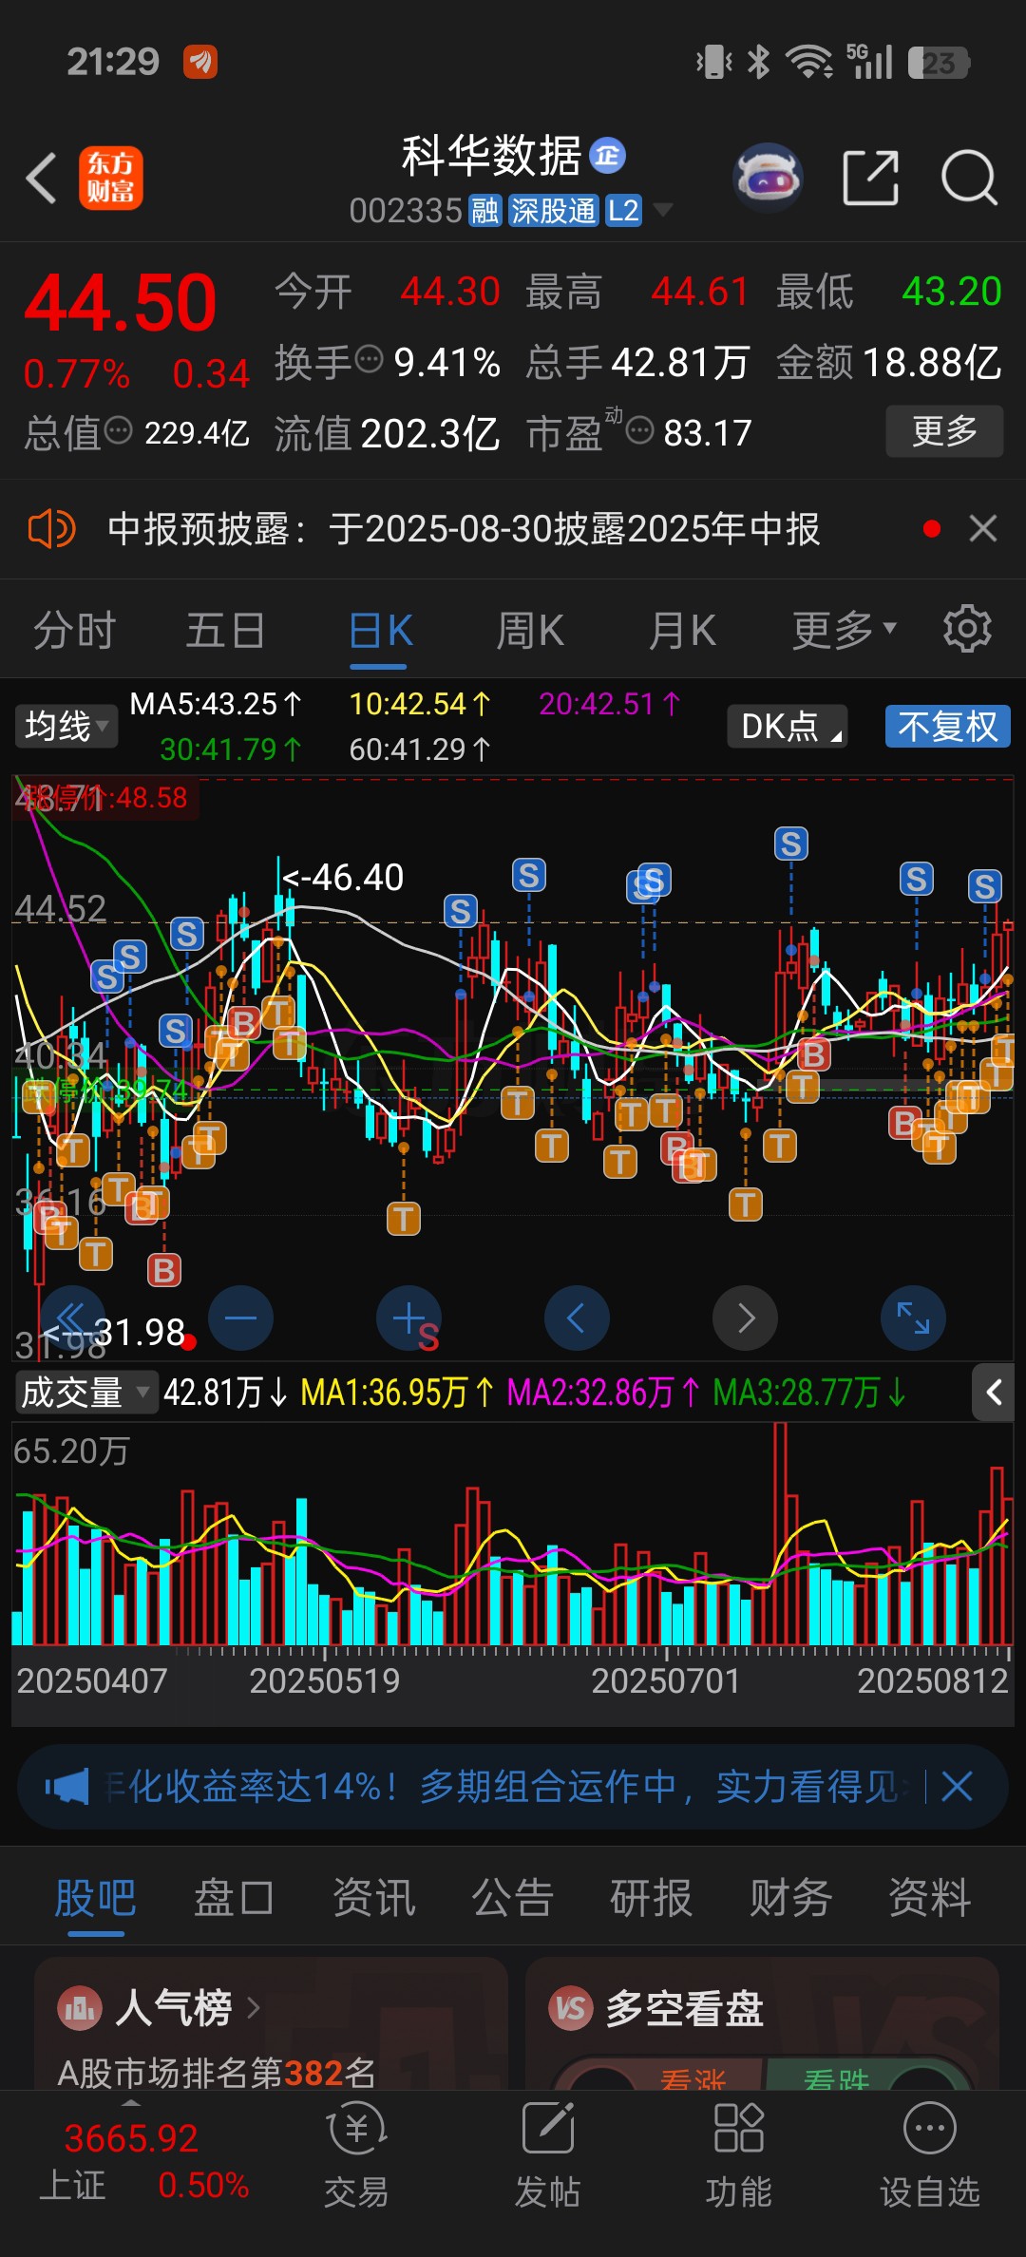Tap the total market value info icon
The height and width of the screenshot is (2257, 1026).
(119, 430)
